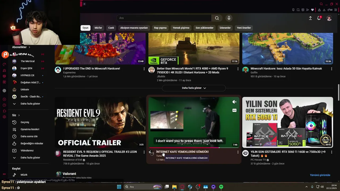340x191 pixels.
Task: Click the Windows taskbar search box
Action: [143, 187]
